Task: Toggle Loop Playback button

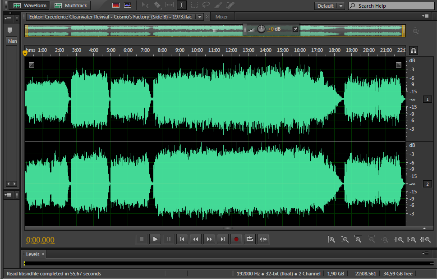Action: click(x=250, y=239)
